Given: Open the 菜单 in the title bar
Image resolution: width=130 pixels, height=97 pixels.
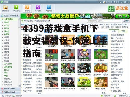Looking at the screenshot, I should point(116,2).
